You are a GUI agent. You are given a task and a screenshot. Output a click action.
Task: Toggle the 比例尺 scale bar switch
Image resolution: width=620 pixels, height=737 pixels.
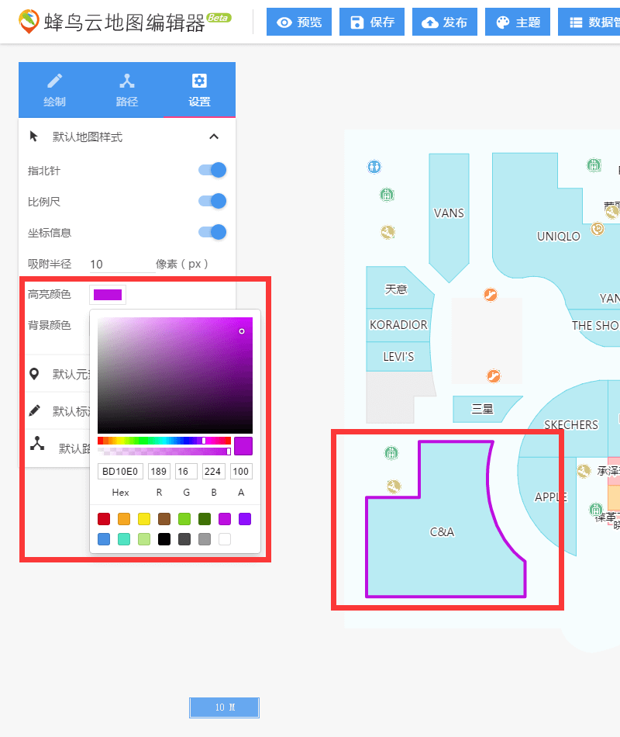click(212, 201)
